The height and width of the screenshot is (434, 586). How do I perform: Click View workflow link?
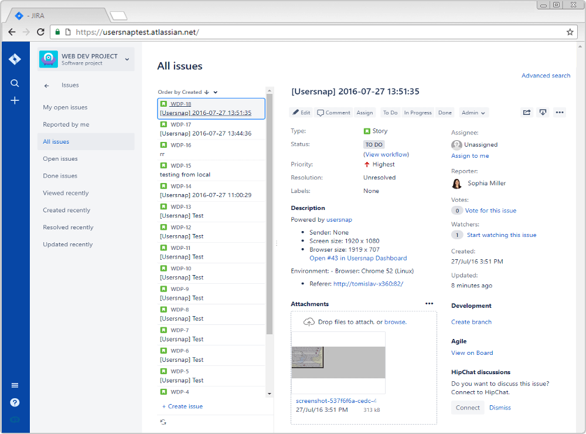(386, 154)
